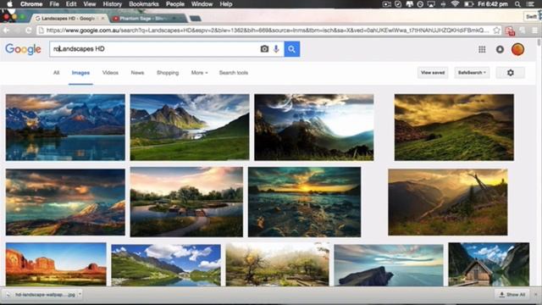
Task: Open the Google apps grid
Action: [x=482, y=49]
